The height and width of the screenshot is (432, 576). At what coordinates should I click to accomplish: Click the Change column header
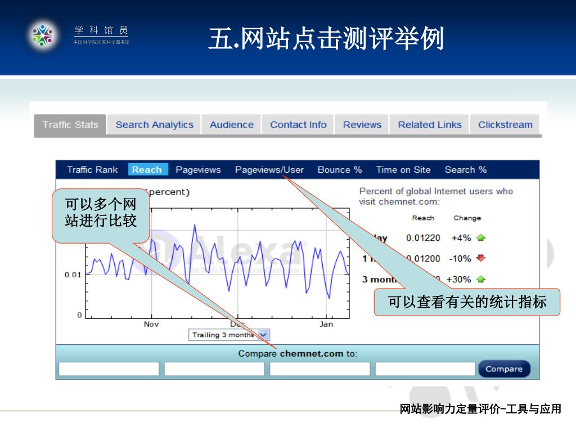tap(467, 218)
